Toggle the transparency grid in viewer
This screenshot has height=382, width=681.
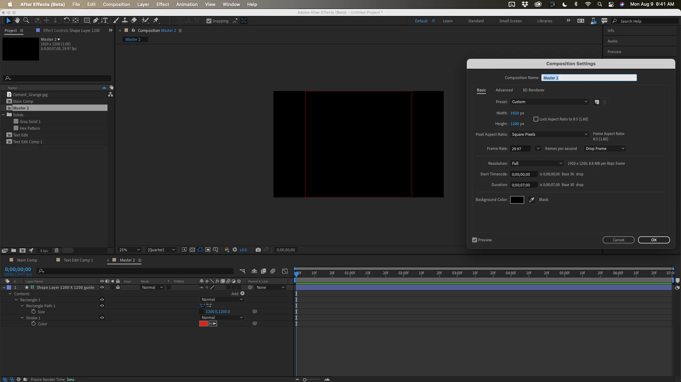coord(192,250)
